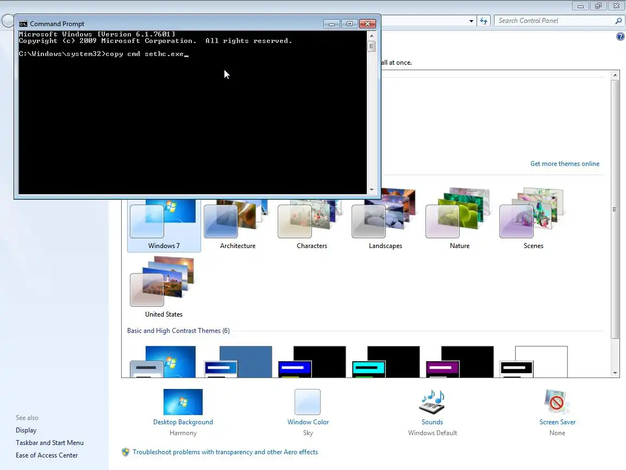Expand the address bar dropdown arrow
This screenshot has width=626, height=470.
coord(471,21)
